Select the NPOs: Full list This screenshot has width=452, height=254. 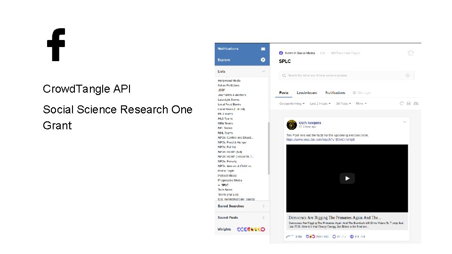pyautogui.click(x=227, y=147)
